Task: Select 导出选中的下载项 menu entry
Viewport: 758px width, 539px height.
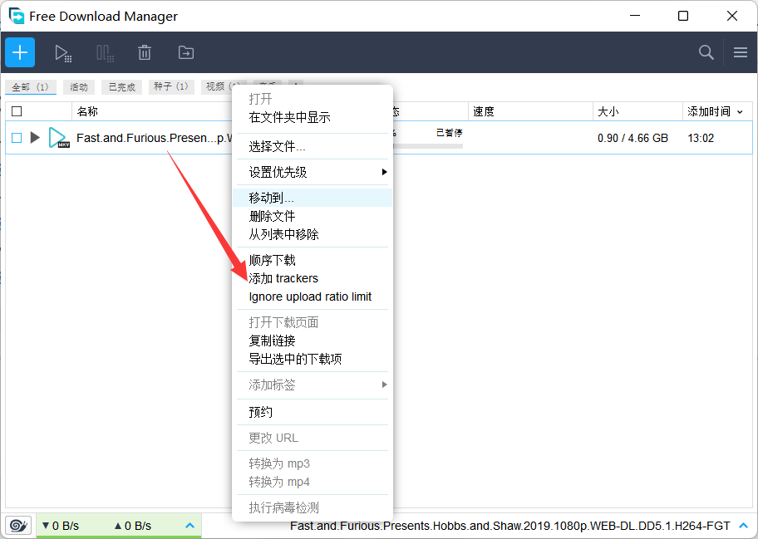Action: pyautogui.click(x=313, y=359)
